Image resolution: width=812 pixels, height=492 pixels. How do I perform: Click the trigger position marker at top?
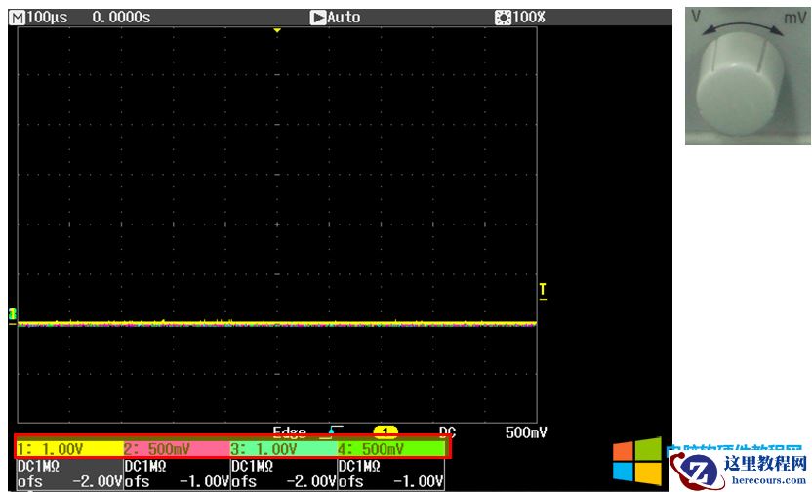[x=277, y=31]
